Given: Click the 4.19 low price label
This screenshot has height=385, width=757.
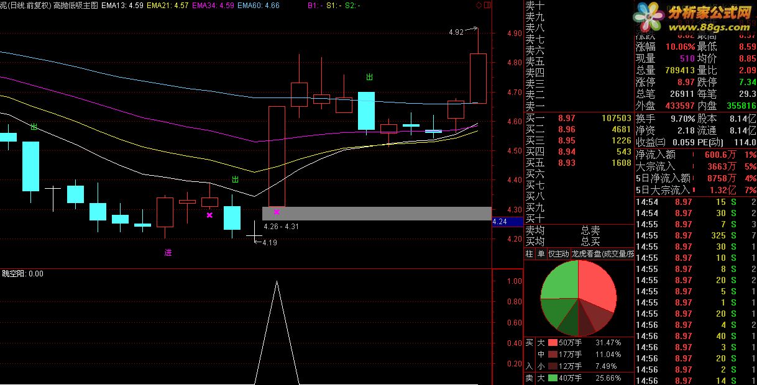Looking at the screenshot, I should (x=269, y=242).
